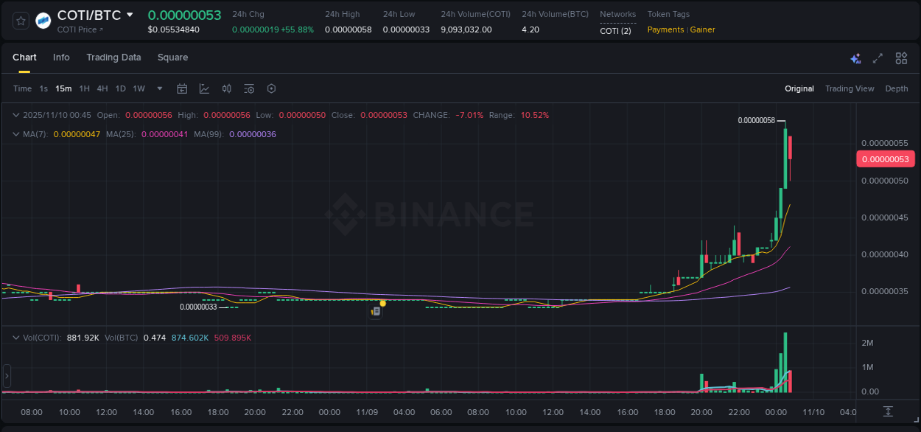Open the indicator list settings icon
Image resolution: width=921 pixels, height=432 pixels.
248,88
